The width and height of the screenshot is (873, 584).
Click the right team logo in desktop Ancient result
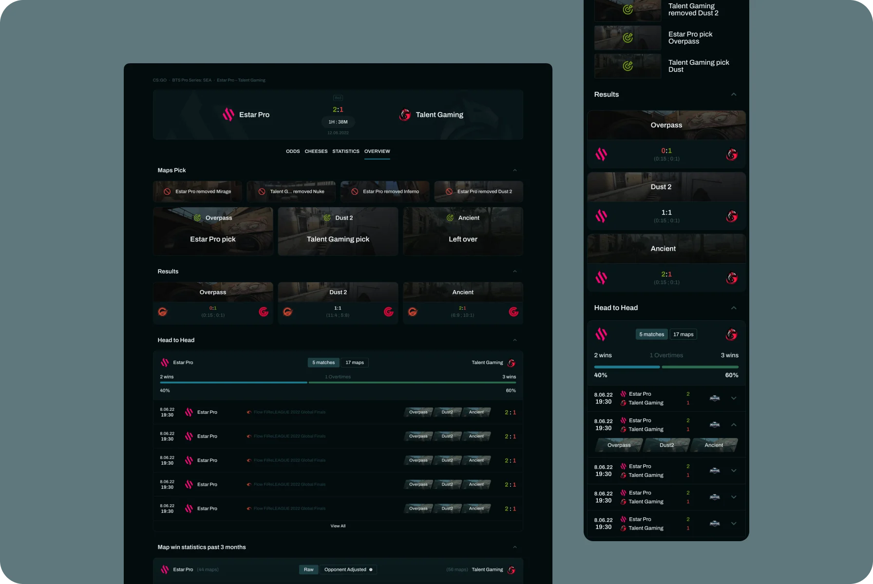coord(513,312)
